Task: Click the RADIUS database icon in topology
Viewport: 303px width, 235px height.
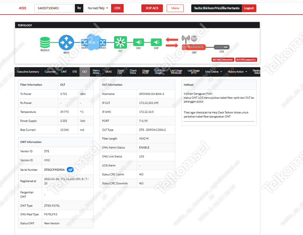Action: [45, 42]
